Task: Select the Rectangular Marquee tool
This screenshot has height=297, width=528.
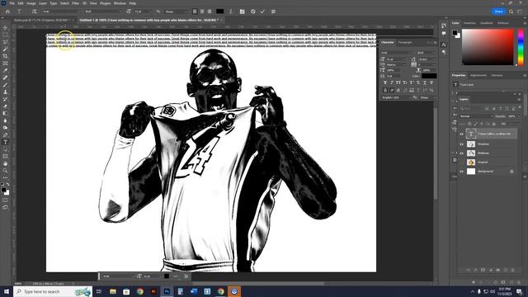Action: coord(5,35)
